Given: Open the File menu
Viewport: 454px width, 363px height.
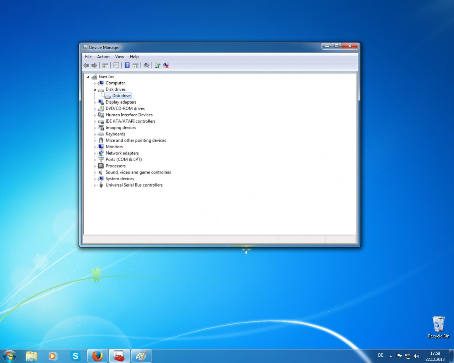Looking at the screenshot, I should click(88, 57).
